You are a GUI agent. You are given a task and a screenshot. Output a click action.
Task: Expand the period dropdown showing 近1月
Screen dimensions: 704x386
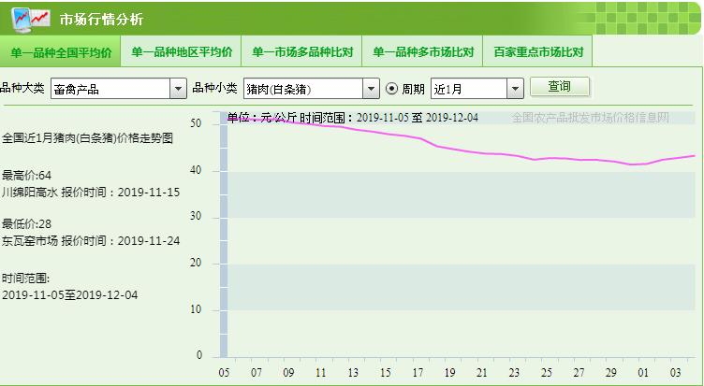[x=514, y=89]
